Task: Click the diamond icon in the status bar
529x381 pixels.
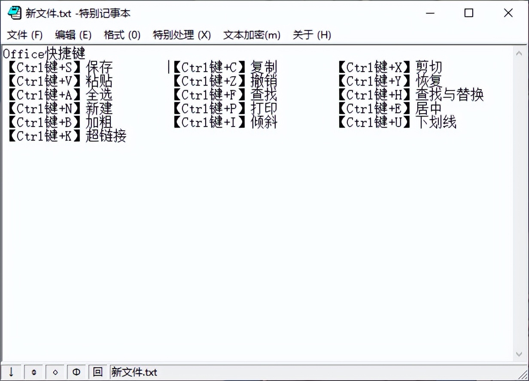Action: (x=55, y=372)
